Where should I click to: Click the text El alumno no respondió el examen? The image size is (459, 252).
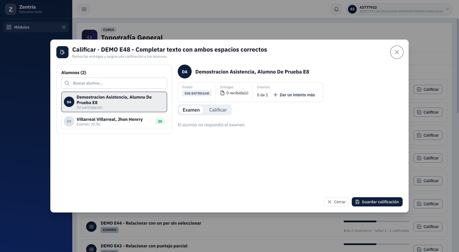coord(212,125)
